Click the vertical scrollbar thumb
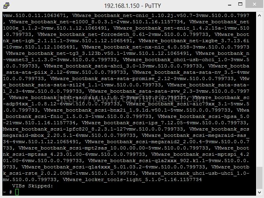 (x=259, y=178)
